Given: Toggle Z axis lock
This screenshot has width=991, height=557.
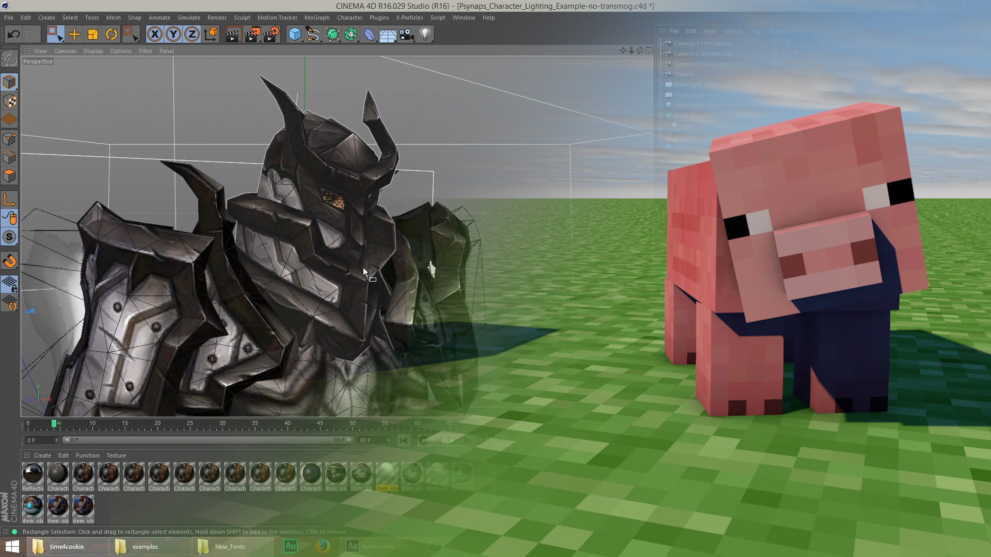Looking at the screenshot, I should [191, 35].
